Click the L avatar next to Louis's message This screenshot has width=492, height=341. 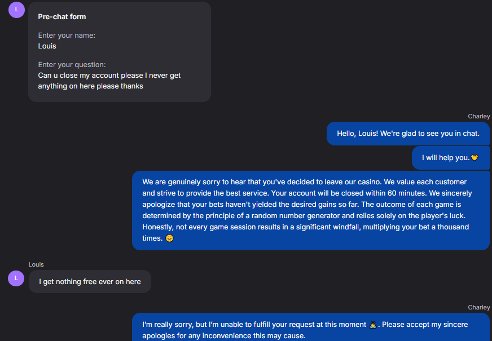click(17, 278)
